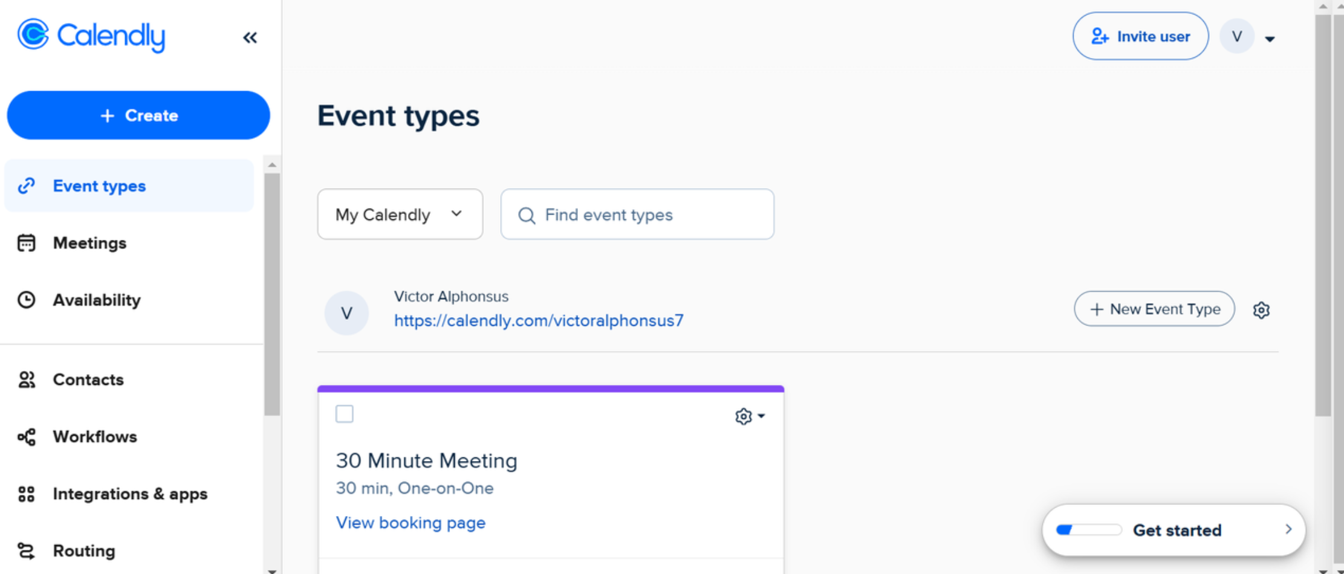Open Workflows from the sidebar
The width and height of the screenshot is (1344, 574).
click(x=94, y=437)
